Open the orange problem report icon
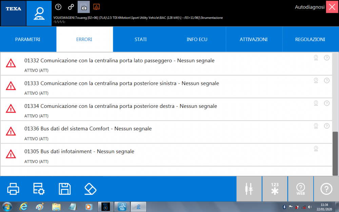339x212 pixels. pyautogui.click(x=96, y=7)
